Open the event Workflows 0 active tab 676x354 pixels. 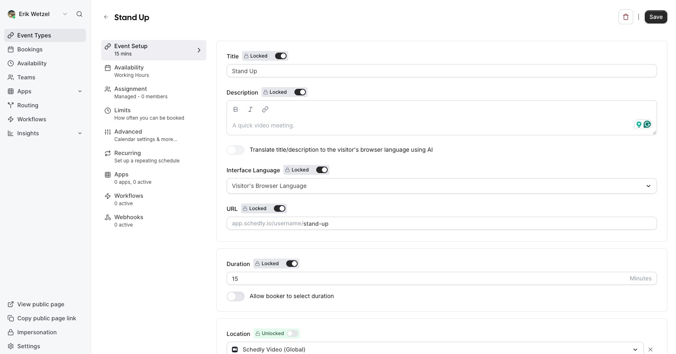coord(154,199)
